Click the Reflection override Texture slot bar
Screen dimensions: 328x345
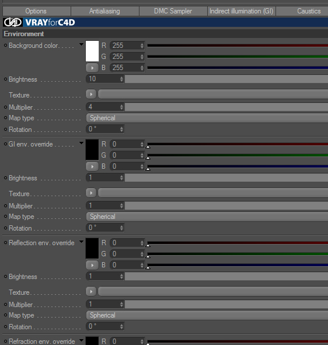[x=213, y=291]
